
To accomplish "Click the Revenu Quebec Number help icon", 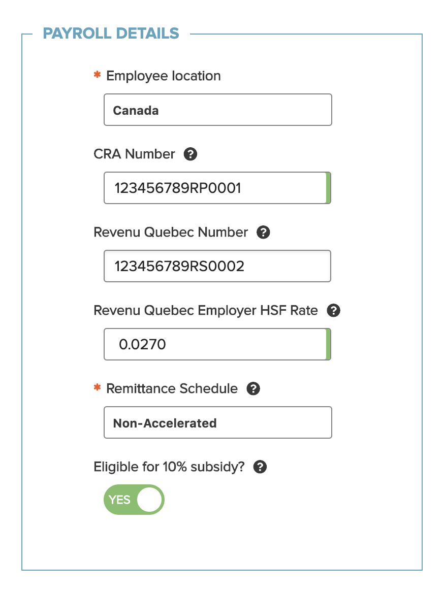I will click(x=263, y=232).
